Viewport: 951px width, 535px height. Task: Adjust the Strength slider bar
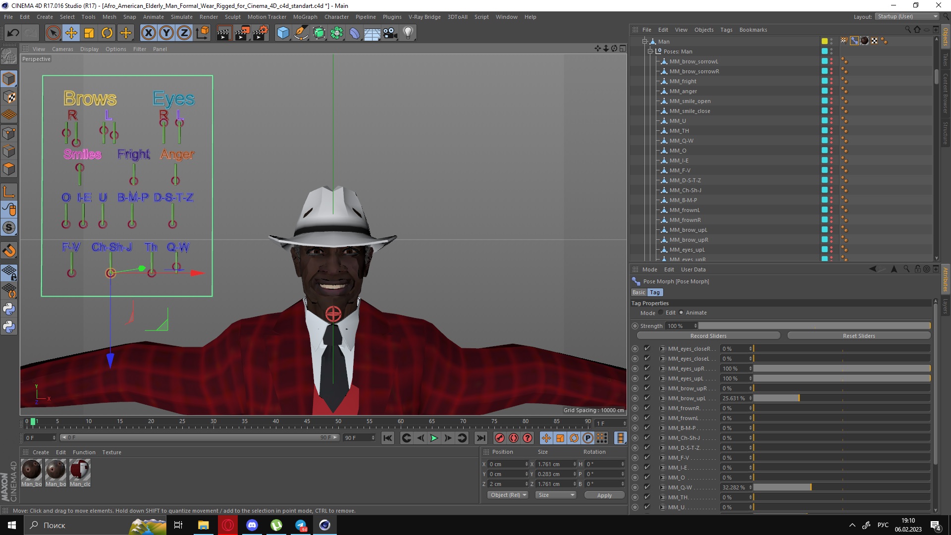pos(814,326)
